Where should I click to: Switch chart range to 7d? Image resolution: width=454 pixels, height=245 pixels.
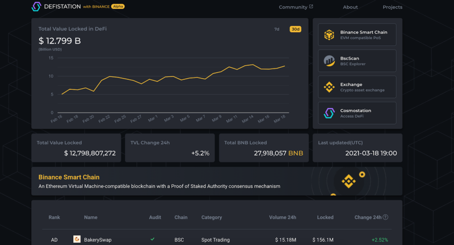[x=277, y=29]
